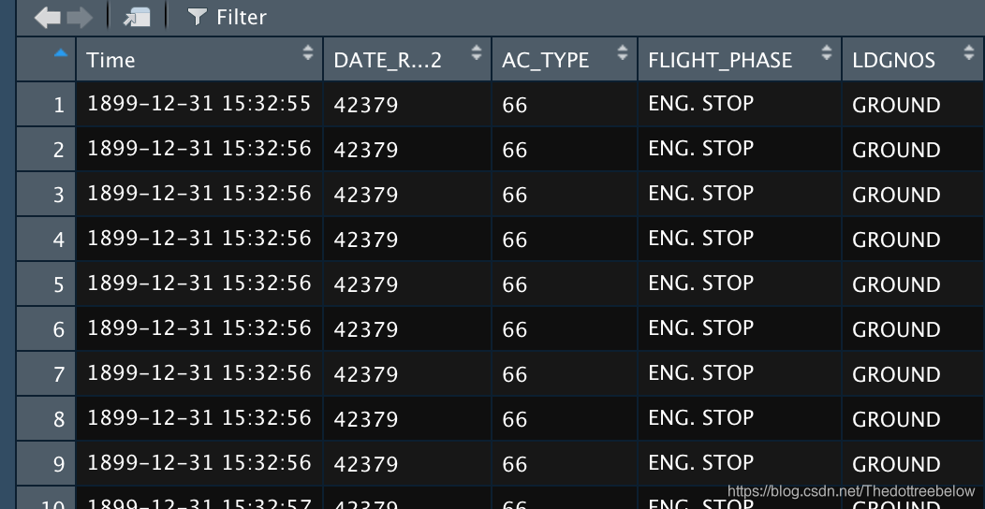Select the 66 cell in row 6
This screenshot has width=985, height=509.
click(565, 328)
